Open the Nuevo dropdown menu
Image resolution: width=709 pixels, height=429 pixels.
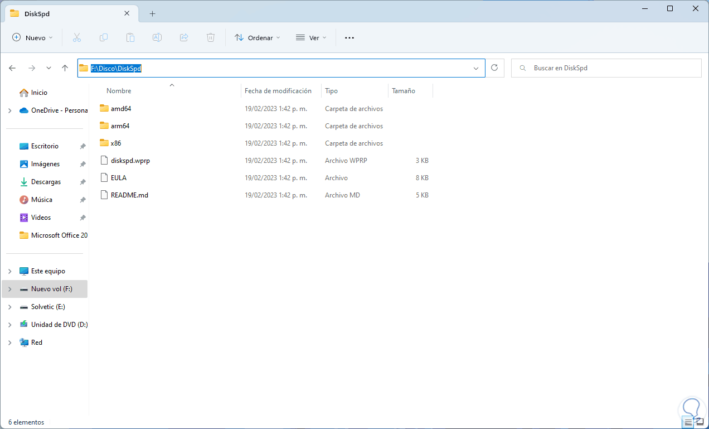coord(32,38)
